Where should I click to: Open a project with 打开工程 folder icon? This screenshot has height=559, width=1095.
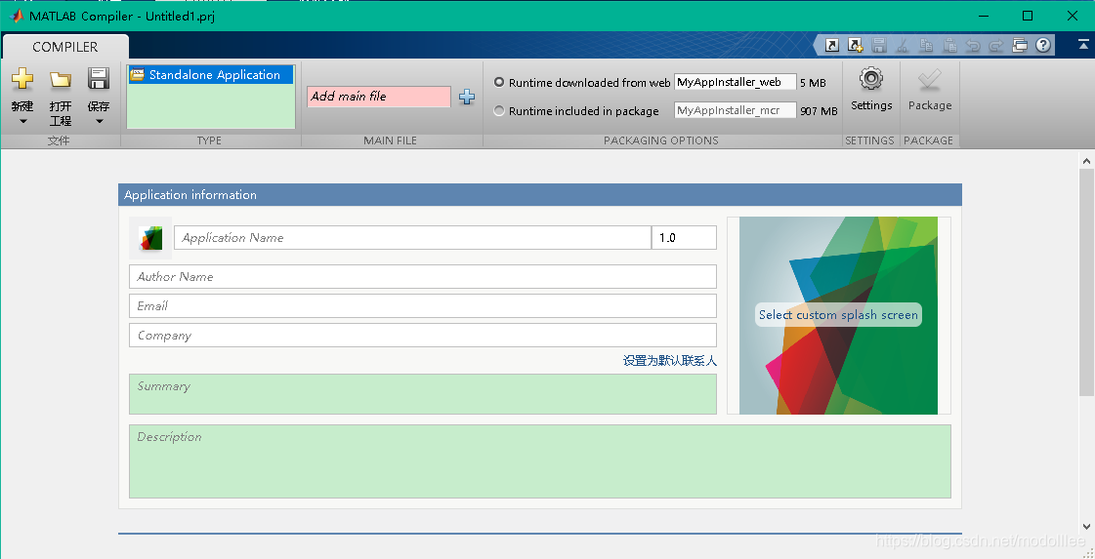pos(61,80)
